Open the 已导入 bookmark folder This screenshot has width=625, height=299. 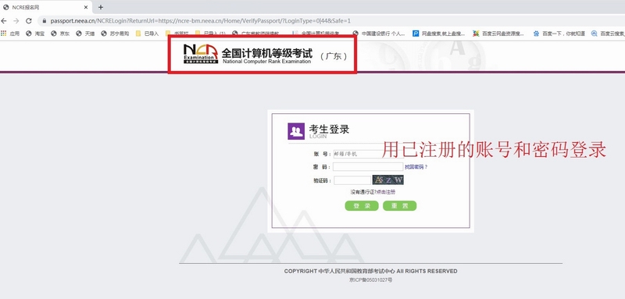click(x=147, y=34)
